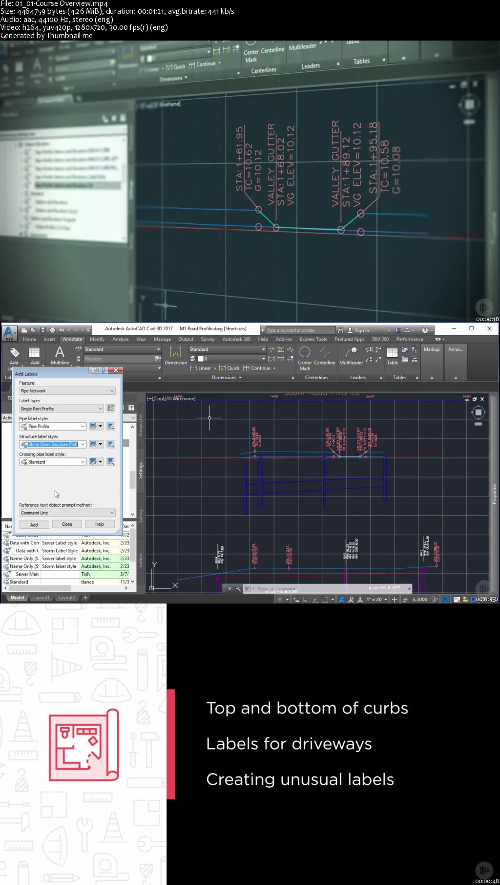500x885 pixels.
Task: Open the Civil 3D application menu
Action: [9, 333]
